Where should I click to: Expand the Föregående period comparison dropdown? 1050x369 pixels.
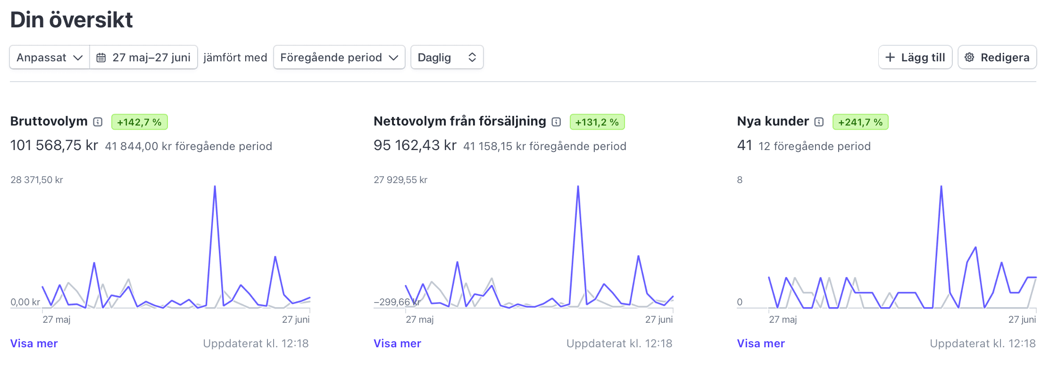coord(339,58)
